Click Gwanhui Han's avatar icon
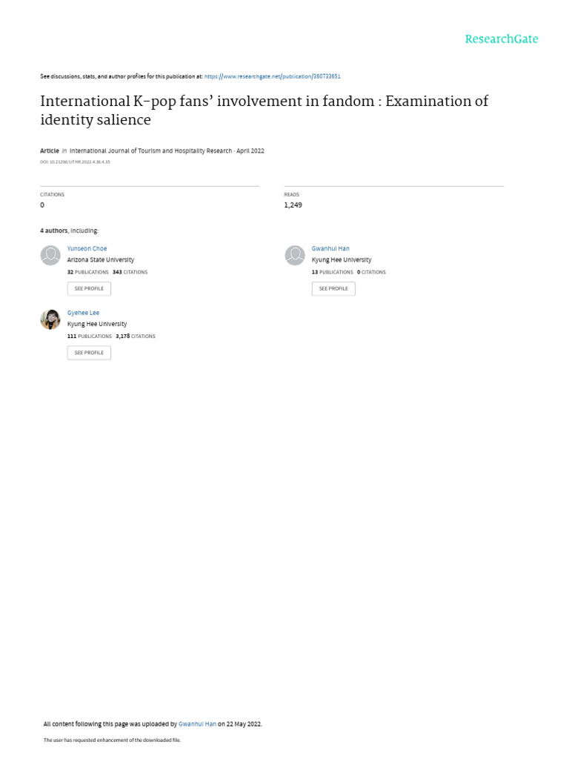This screenshot has width=569, height=759. [x=295, y=256]
